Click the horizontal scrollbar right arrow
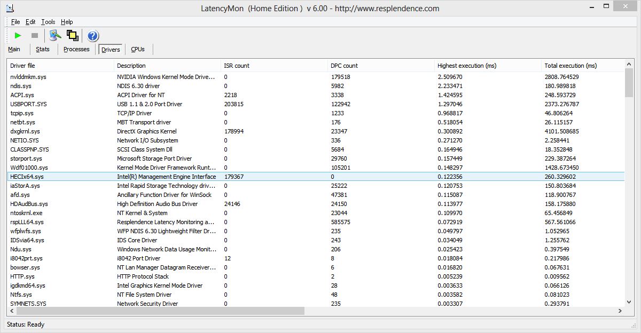 620,311
